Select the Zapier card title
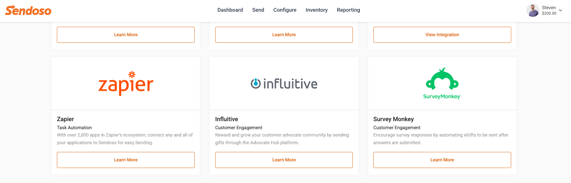Viewport: 571px width, 183px height. tap(65, 119)
